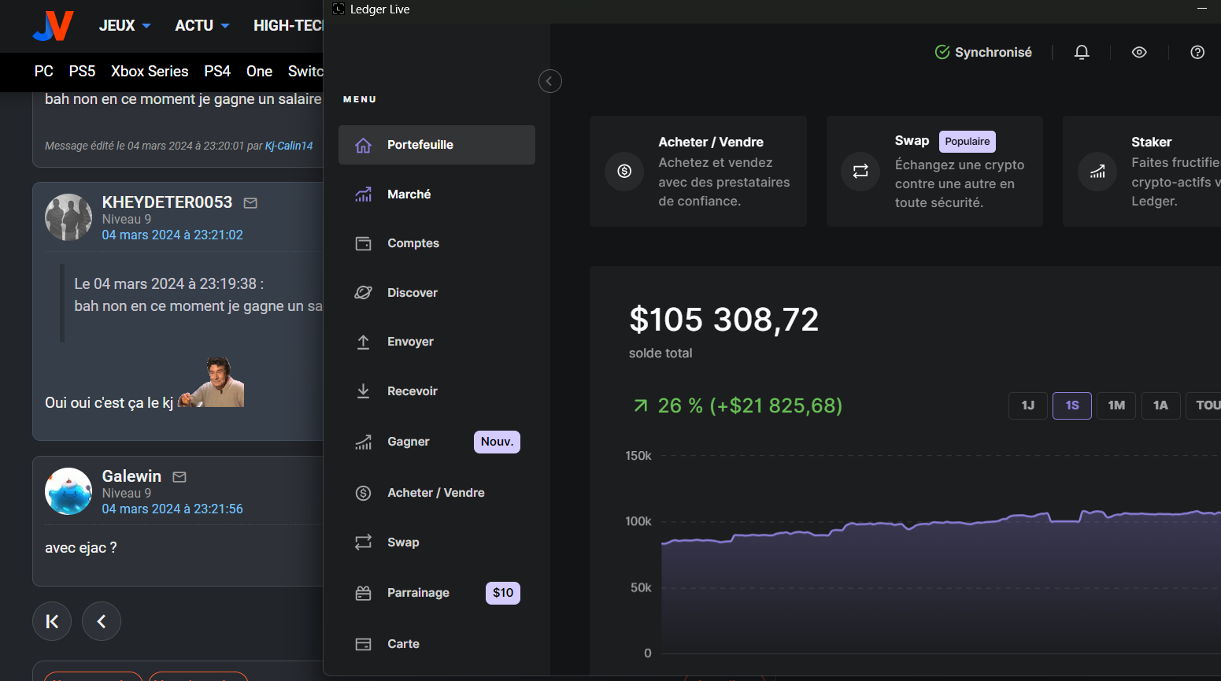Select Envoyer in sidebar
Screen dimensions: 1221x681
437,342
